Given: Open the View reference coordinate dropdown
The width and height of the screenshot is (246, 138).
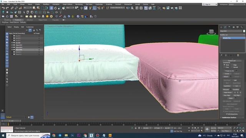Looking at the screenshot, I should (70, 8).
